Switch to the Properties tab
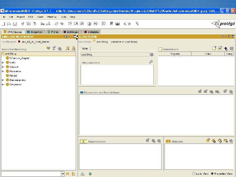The width and height of the screenshot is (236, 177). click(35, 32)
